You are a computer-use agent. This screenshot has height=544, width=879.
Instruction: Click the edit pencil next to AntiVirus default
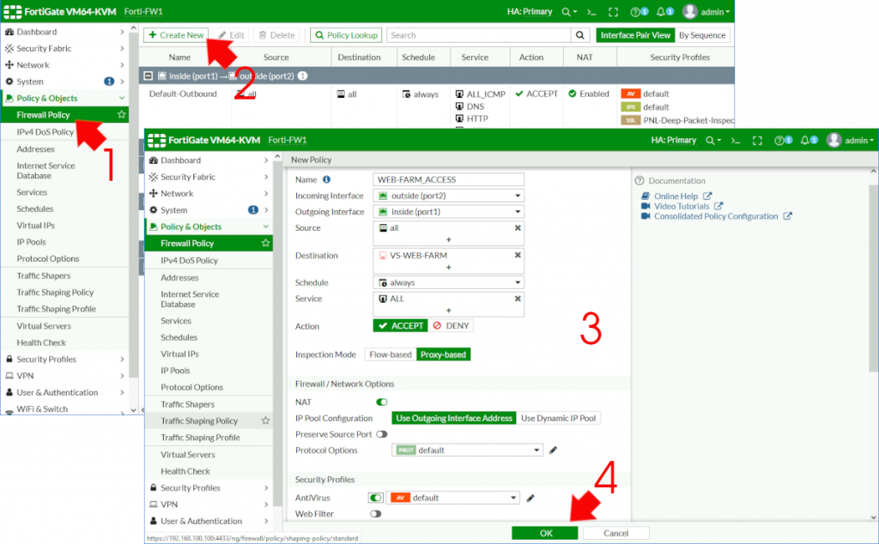(x=531, y=498)
